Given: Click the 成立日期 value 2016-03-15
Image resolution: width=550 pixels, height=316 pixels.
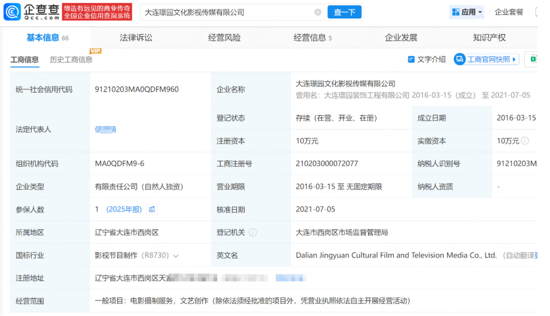Looking at the screenshot, I should [516, 118].
